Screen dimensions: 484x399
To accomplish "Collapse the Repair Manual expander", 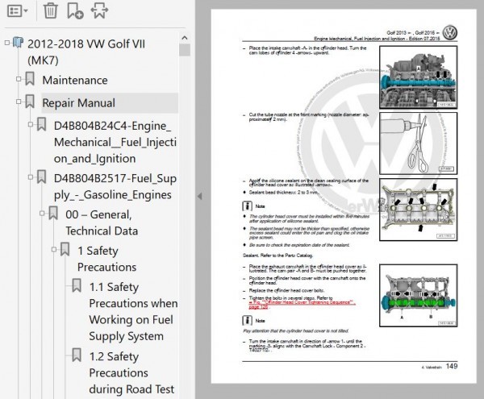I will [x=19, y=101].
